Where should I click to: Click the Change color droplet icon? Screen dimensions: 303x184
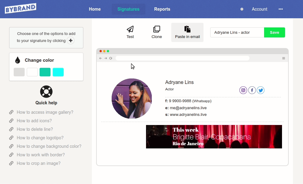[x=18, y=60]
